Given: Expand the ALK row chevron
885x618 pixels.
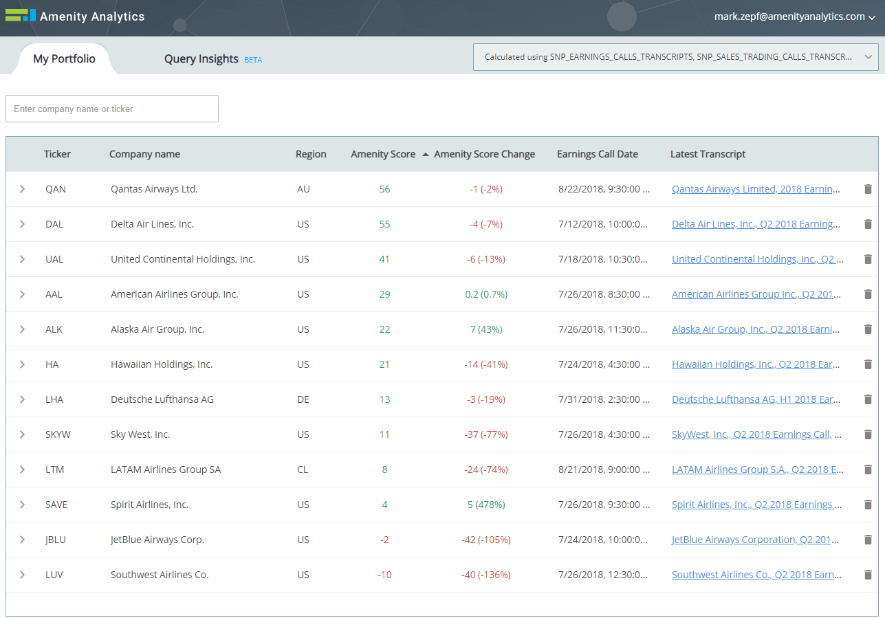Looking at the screenshot, I should tap(22, 329).
